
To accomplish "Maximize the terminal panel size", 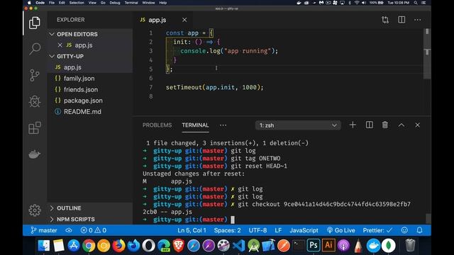I will coord(402,125).
